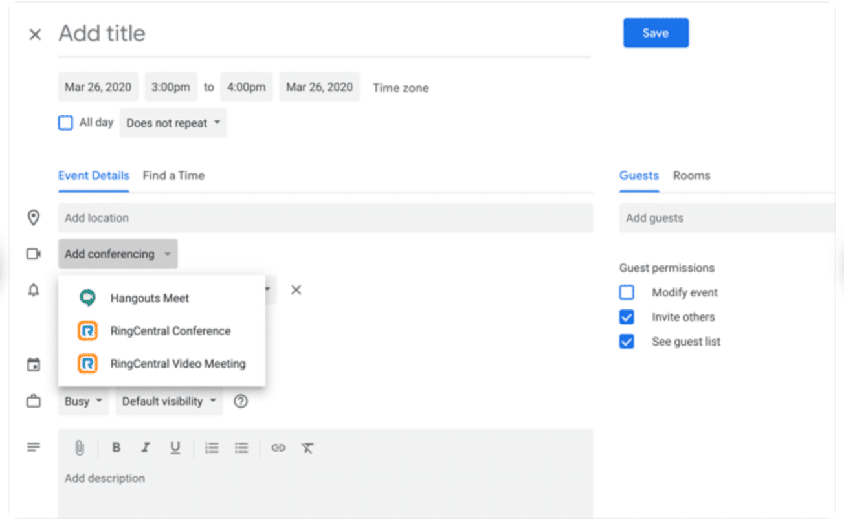Click the remove formatting icon
The width and height of the screenshot is (844, 528).
click(307, 448)
